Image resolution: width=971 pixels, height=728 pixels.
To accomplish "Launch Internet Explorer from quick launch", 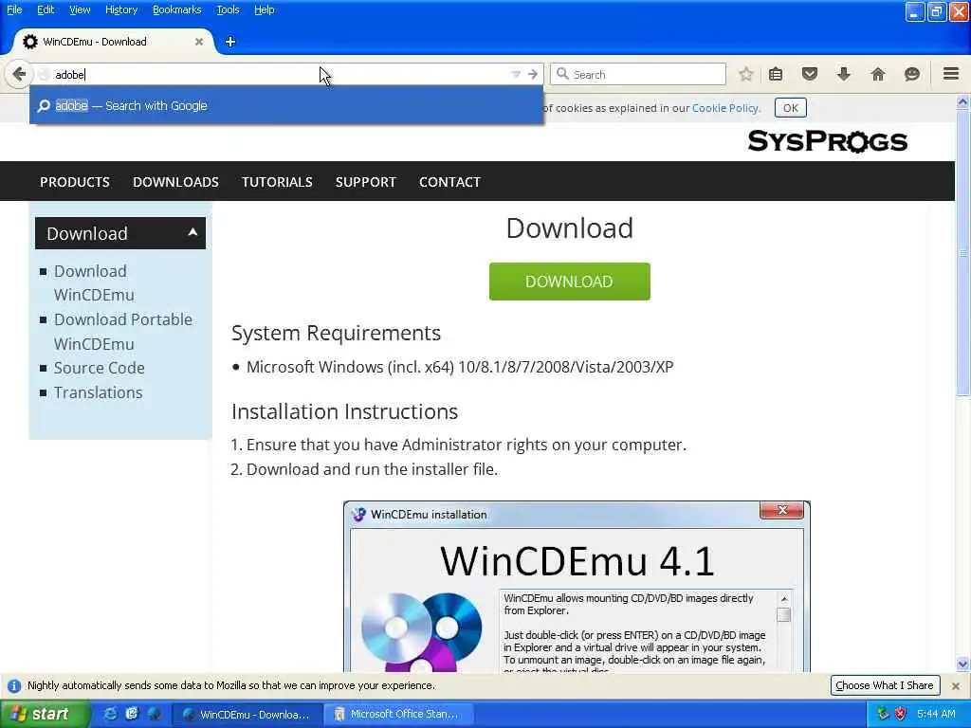I will (111, 714).
